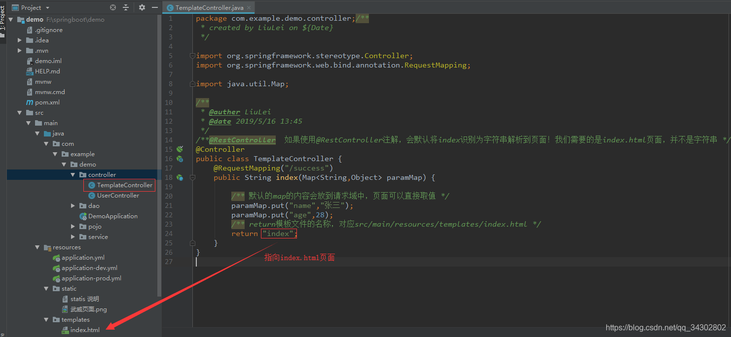The image size is (731, 337).
Task: Click the "张三" string on line 21
Action: point(333,205)
